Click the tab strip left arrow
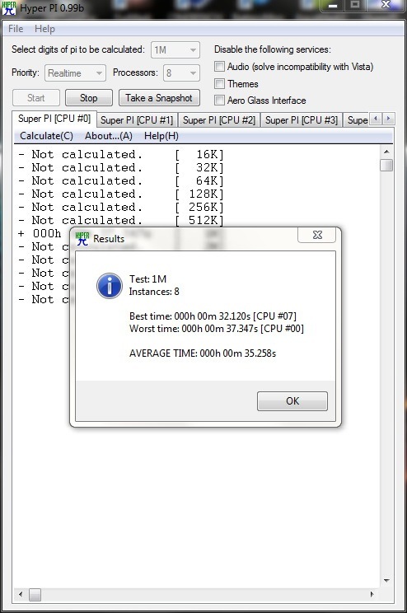This screenshot has width=407, height=613. coord(376,119)
